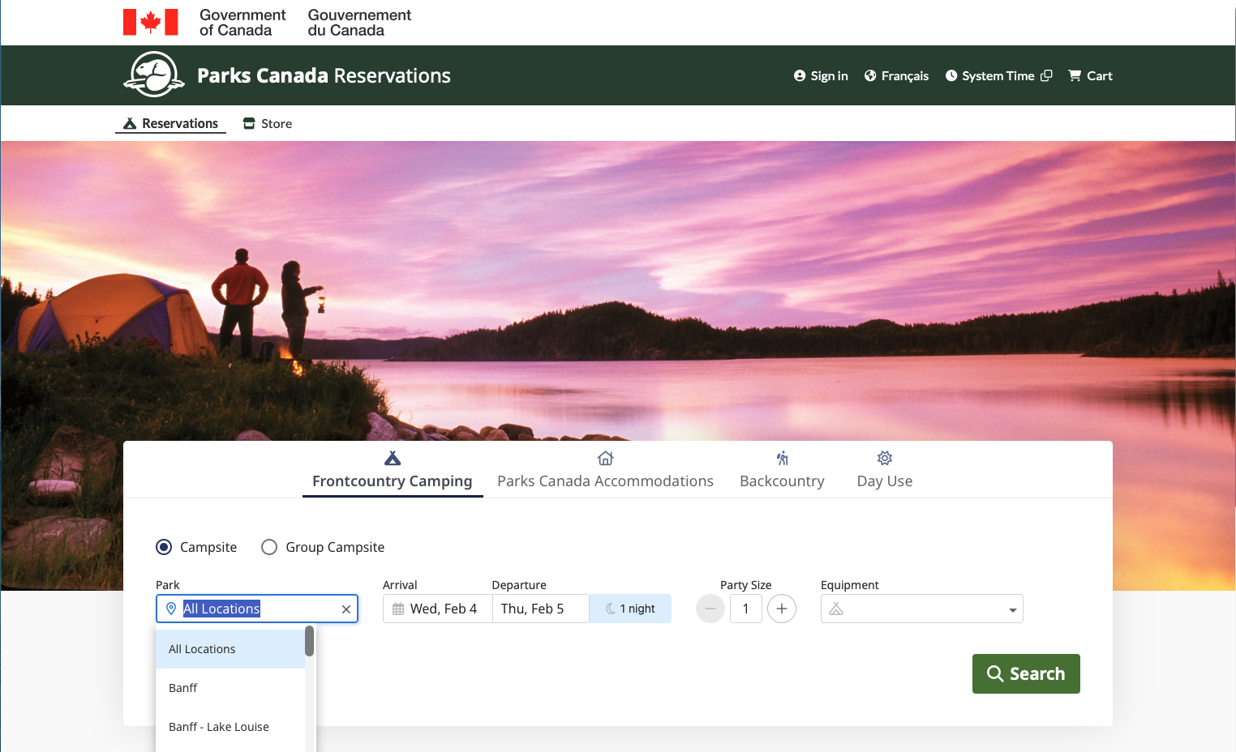The image size is (1236, 752).
Task: Expand the Equipment dropdown
Action: (x=921, y=609)
